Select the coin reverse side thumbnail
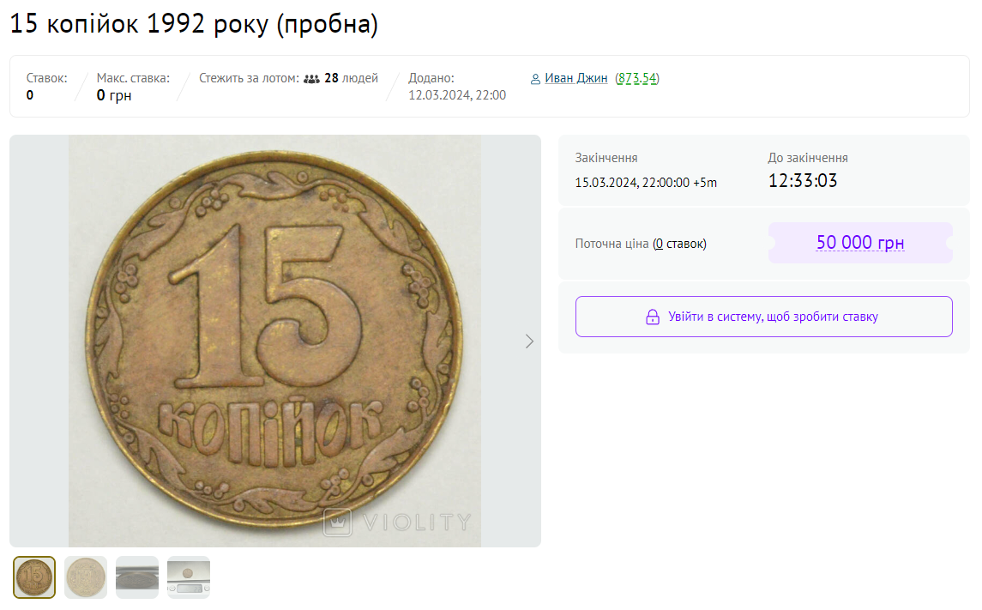Screen dimensions: 982x610 [x=86, y=577]
